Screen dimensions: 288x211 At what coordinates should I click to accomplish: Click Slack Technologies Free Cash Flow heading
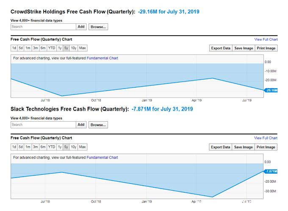(x=70, y=109)
